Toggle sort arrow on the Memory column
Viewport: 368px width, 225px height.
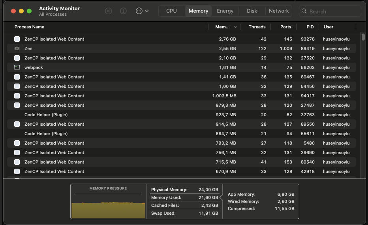236,27
